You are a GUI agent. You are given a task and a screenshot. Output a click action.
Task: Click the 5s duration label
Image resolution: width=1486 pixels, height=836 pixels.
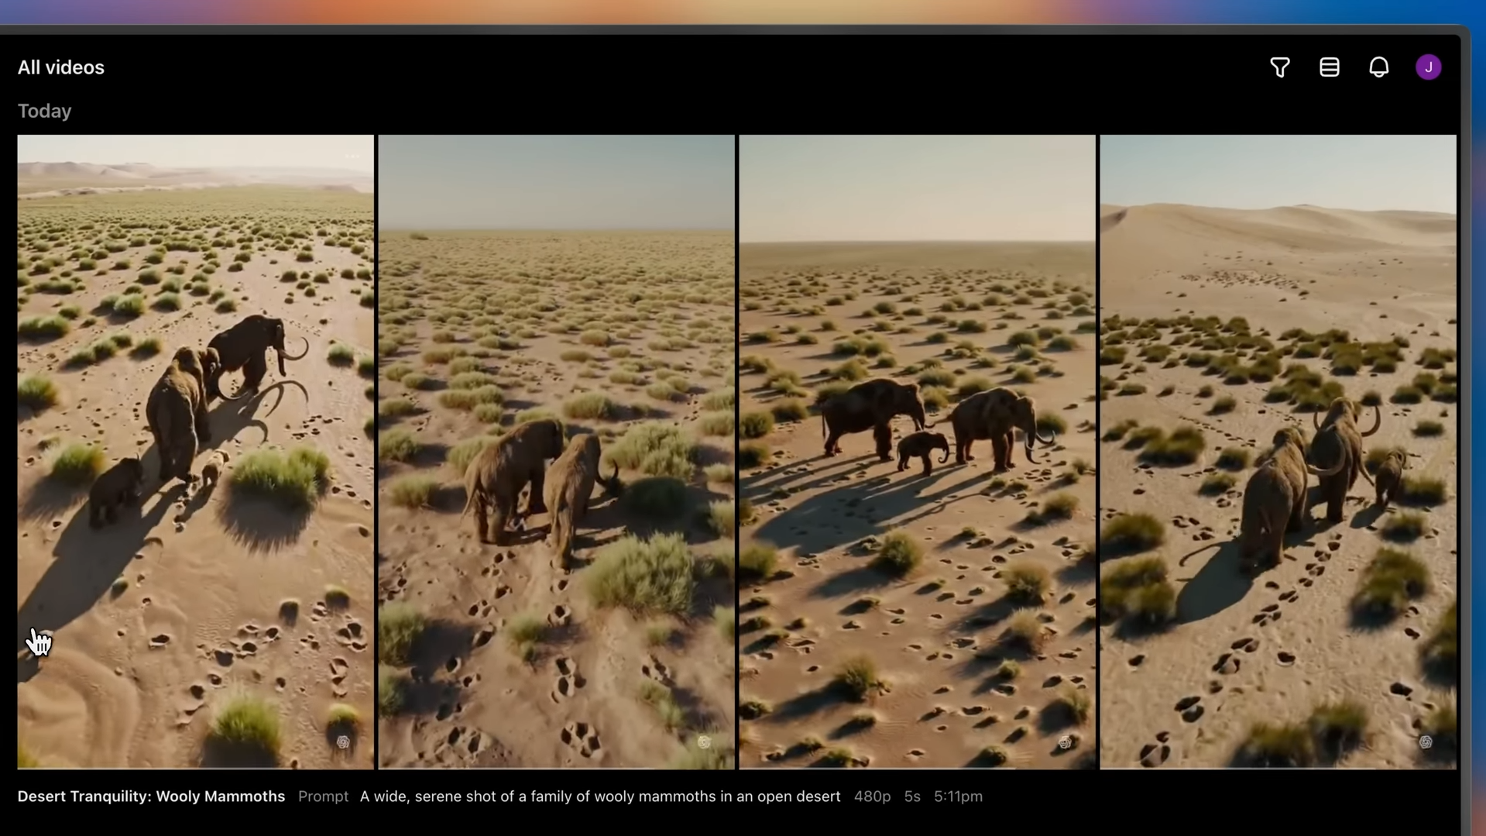[x=912, y=796]
